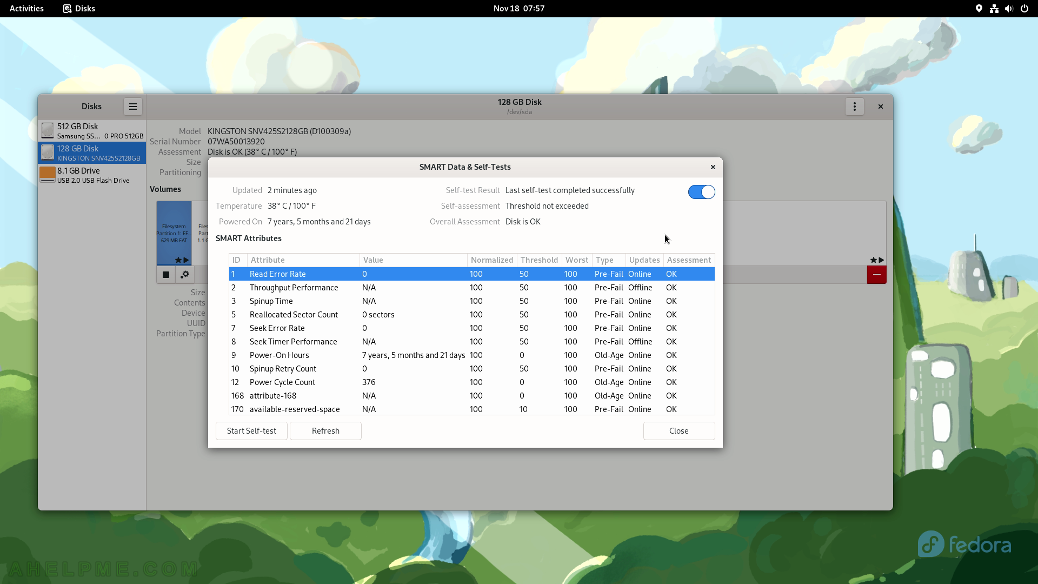Select the Seek Timer Performance row
This screenshot has height=584, width=1038.
471,342
